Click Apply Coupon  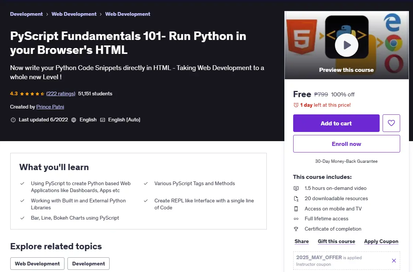click(x=381, y=242)
